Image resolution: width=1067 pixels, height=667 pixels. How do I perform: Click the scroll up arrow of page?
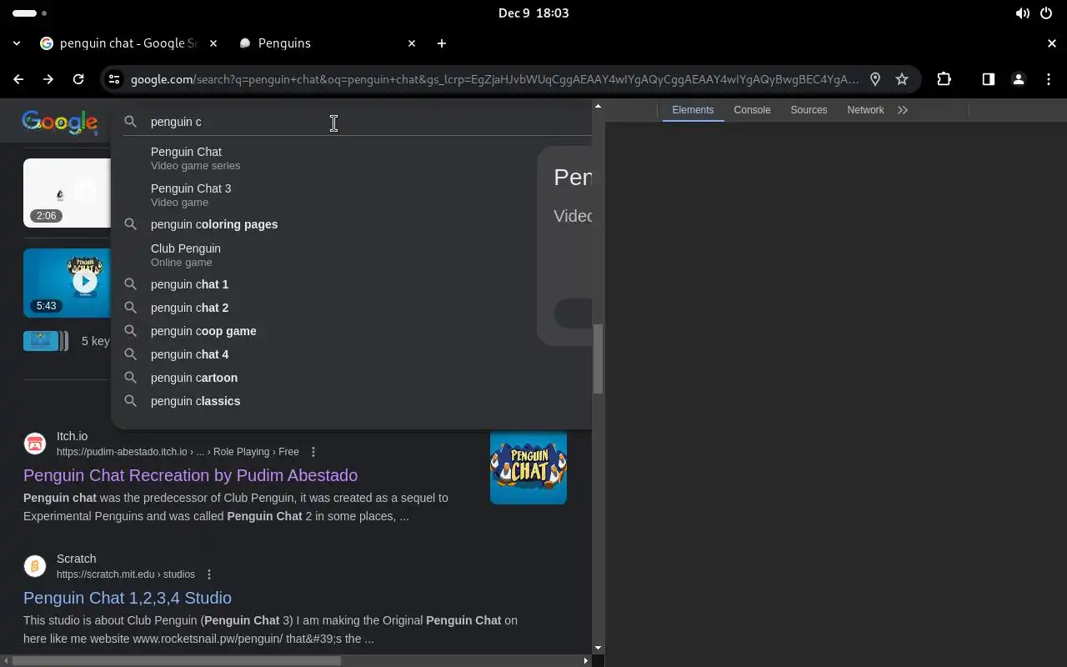(598, 106)
